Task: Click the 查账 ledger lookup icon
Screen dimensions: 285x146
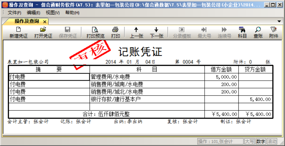Action: click(258, 30)
